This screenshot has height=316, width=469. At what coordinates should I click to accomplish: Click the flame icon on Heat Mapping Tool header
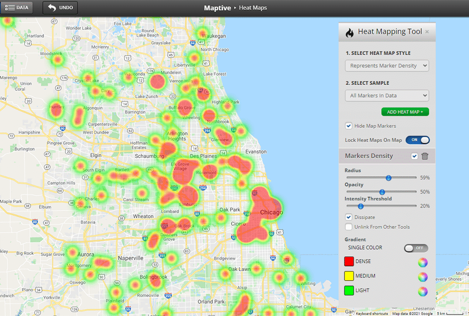click(x=349, y=31)
